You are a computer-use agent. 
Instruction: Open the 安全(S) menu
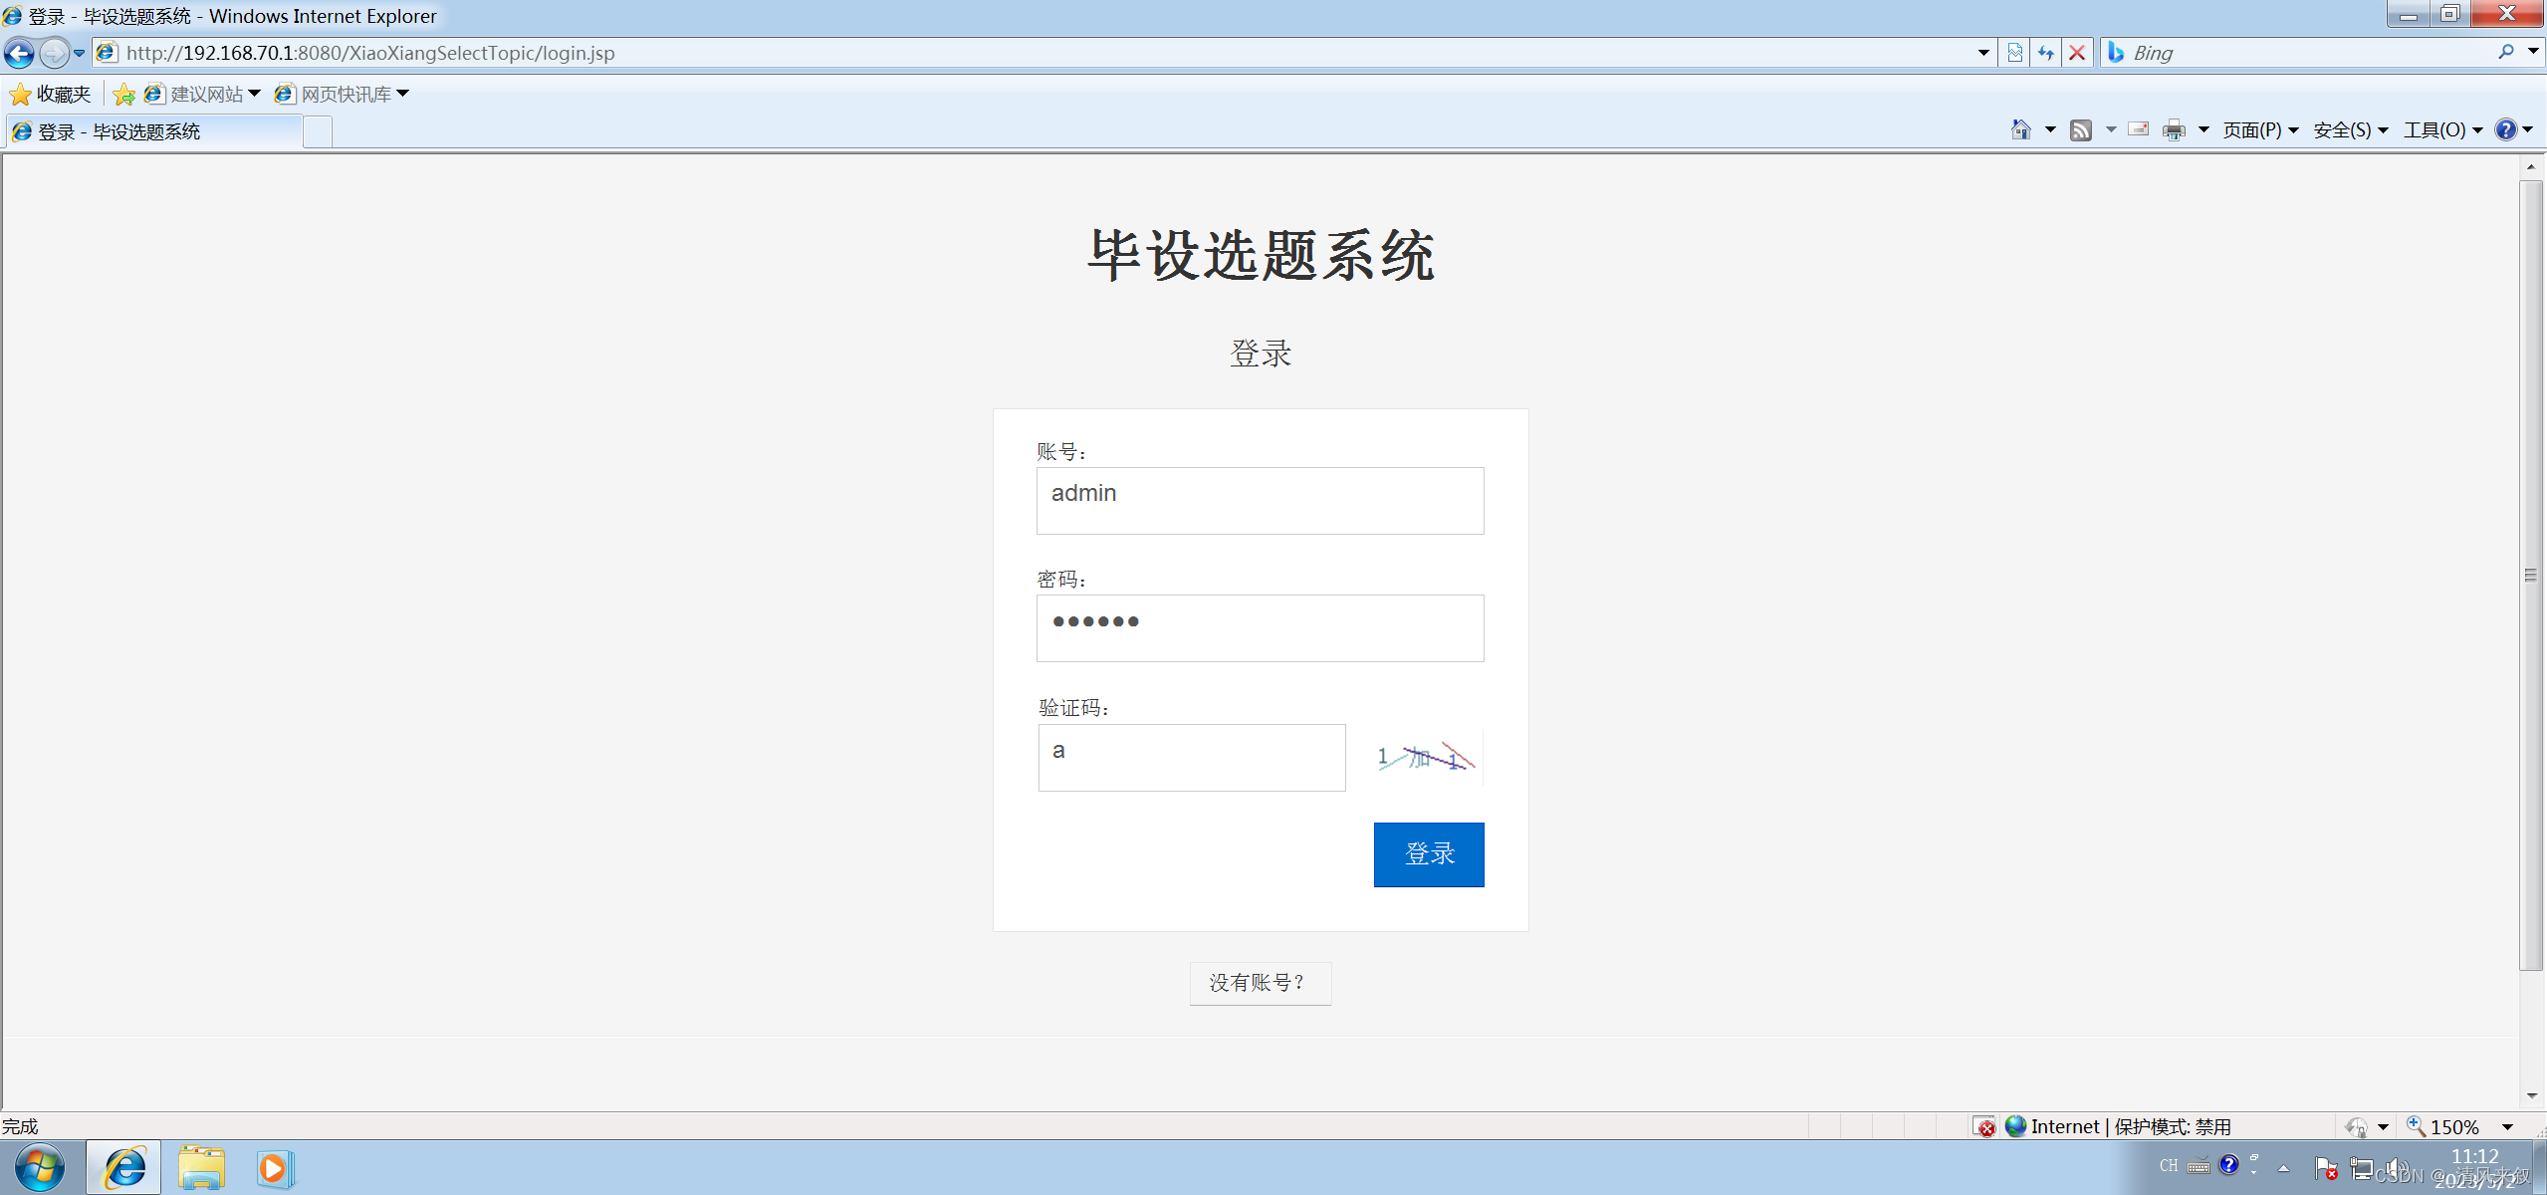tap(2350, 130)
